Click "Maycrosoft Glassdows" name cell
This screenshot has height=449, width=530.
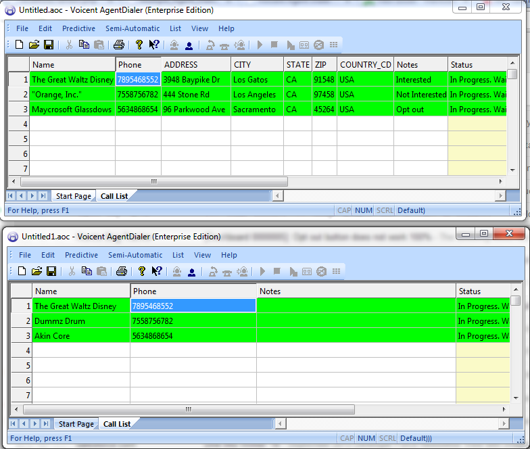pyautogui.click(x=72, y=110)
